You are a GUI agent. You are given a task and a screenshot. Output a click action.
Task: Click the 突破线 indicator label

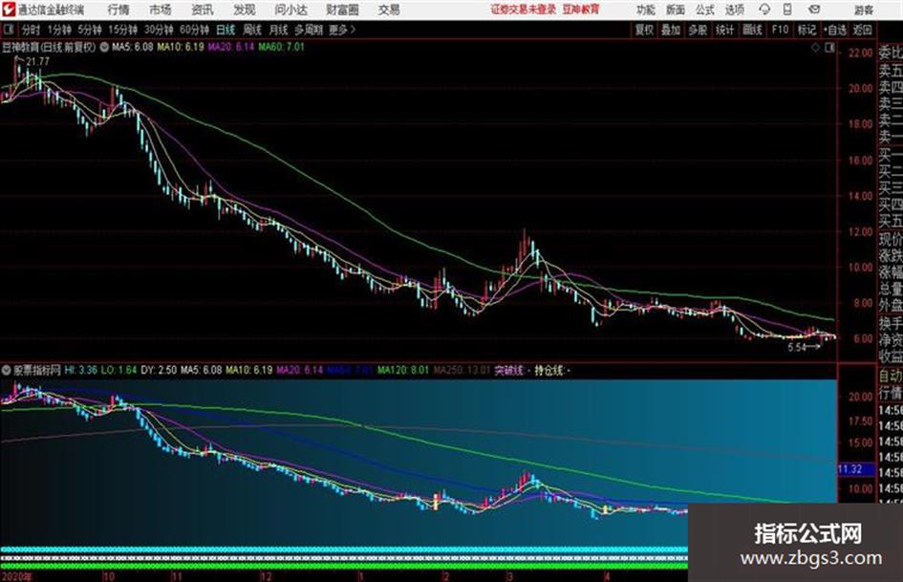[508, 370]
